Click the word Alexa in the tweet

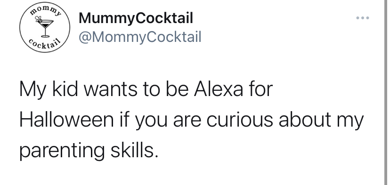pos(219,89)
